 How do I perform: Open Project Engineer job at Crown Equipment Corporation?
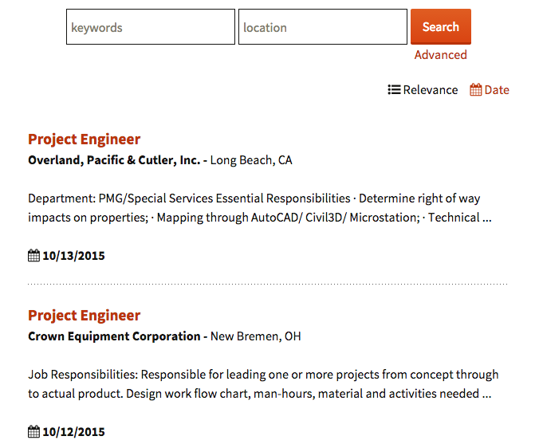[85, 316]
